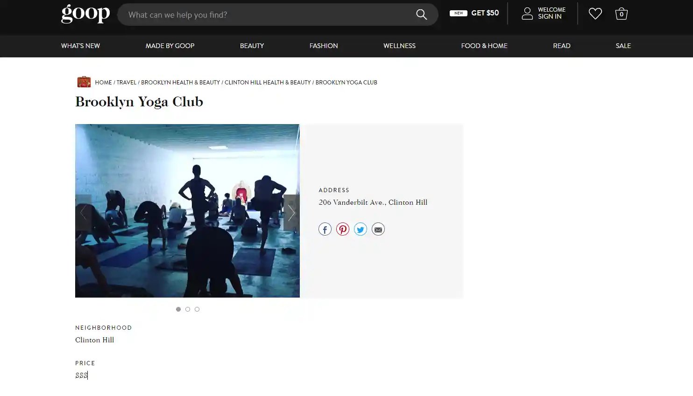693x396 pixels.
Task: Click the NEW badge
Action: pyautogui.click(x=459, y=13)
